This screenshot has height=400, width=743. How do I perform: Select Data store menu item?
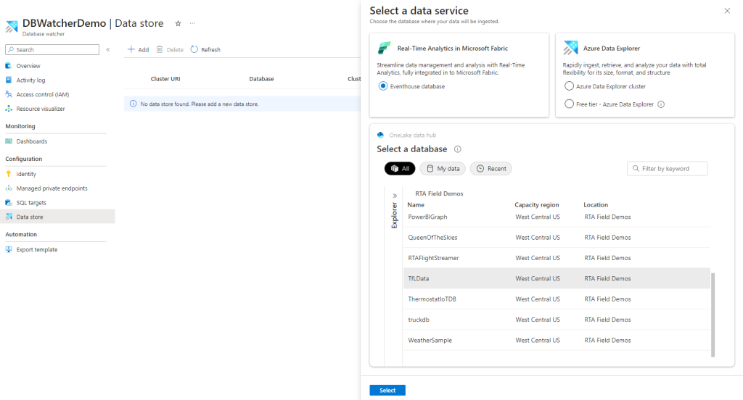point(57,217)
